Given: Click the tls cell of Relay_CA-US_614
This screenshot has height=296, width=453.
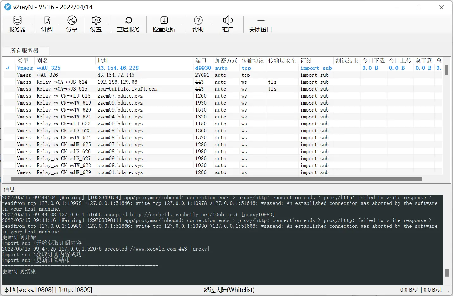Looking at the screenshot, I should (272, 82).
